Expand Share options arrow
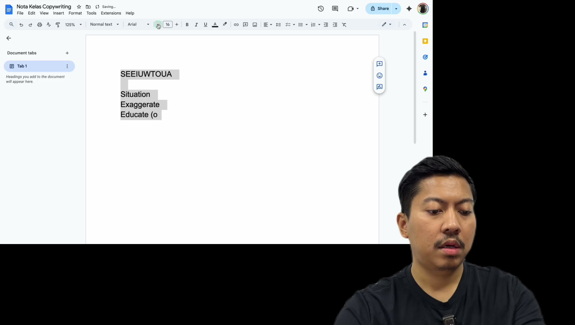The image size is (575, 325). click(396, 9)
